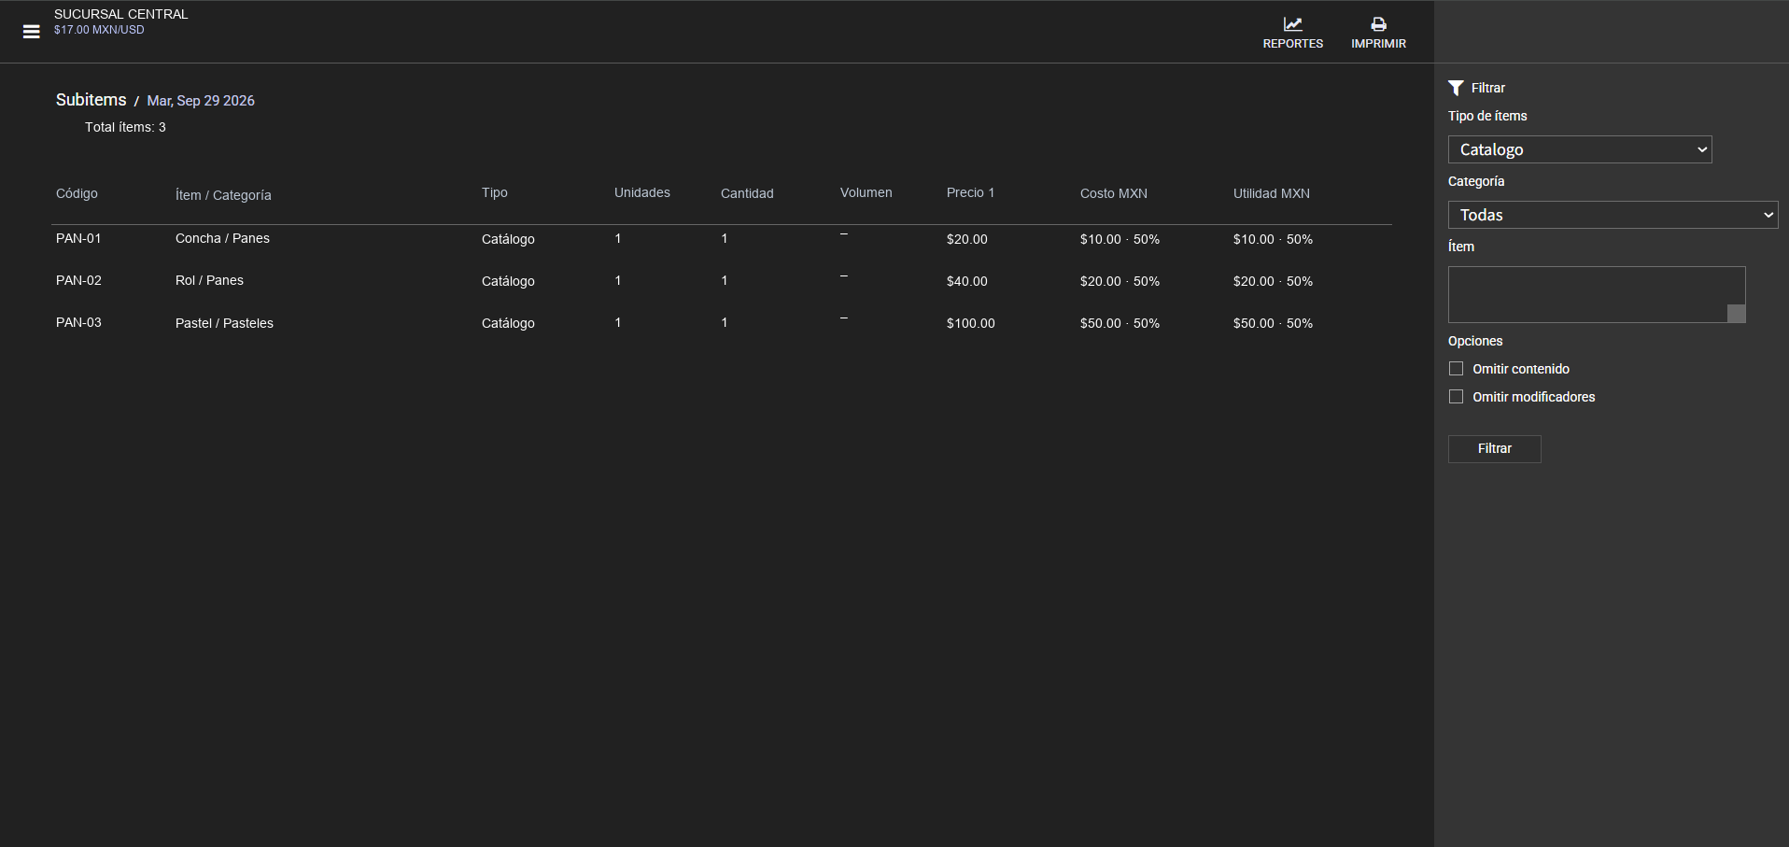Click the Imprimir printer icon
Screen dimensions: 1789x847
point(1378,24)
